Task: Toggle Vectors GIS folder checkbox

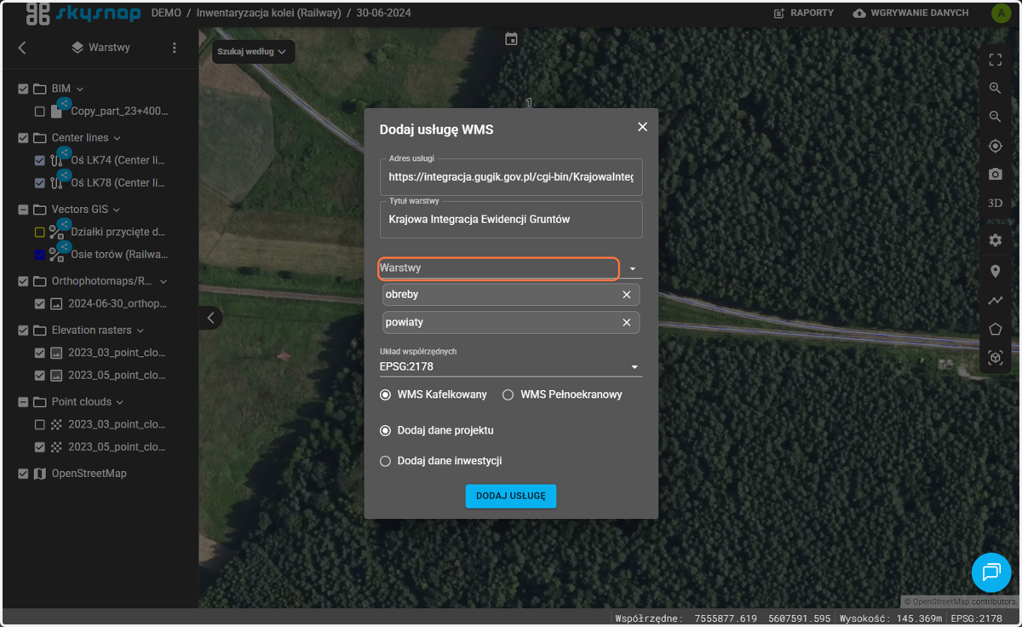Action: coord(23,210)
